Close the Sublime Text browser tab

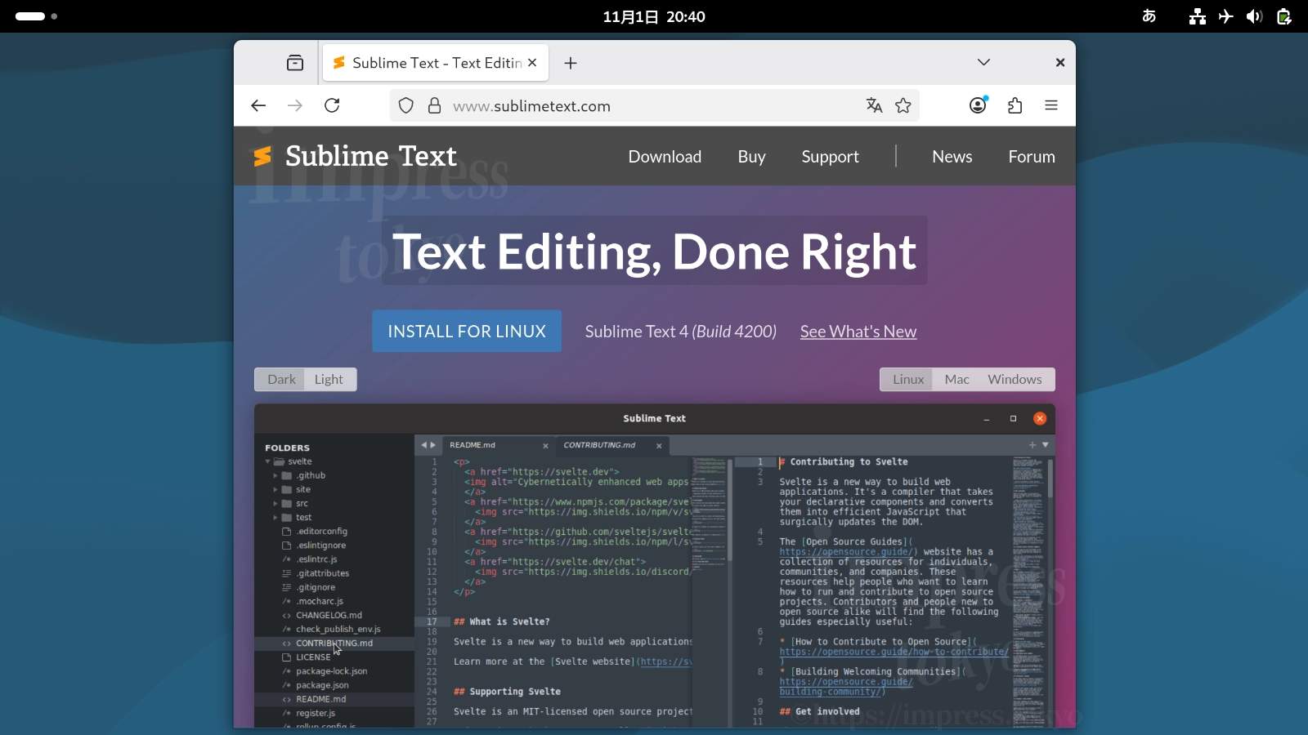532,63
